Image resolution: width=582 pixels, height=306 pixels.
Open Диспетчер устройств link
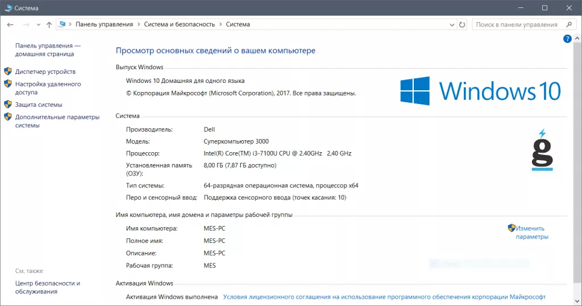[45, 72]
